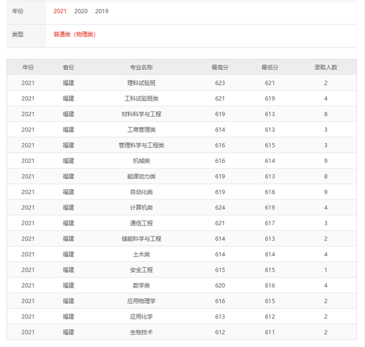This screenshot has height=347, width=365.
Task: Click the 省份 column header
Action: point(68,67)
